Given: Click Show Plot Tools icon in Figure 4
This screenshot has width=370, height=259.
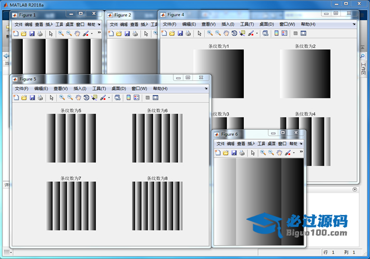Looking at the screenshot, I should (303, 33).
